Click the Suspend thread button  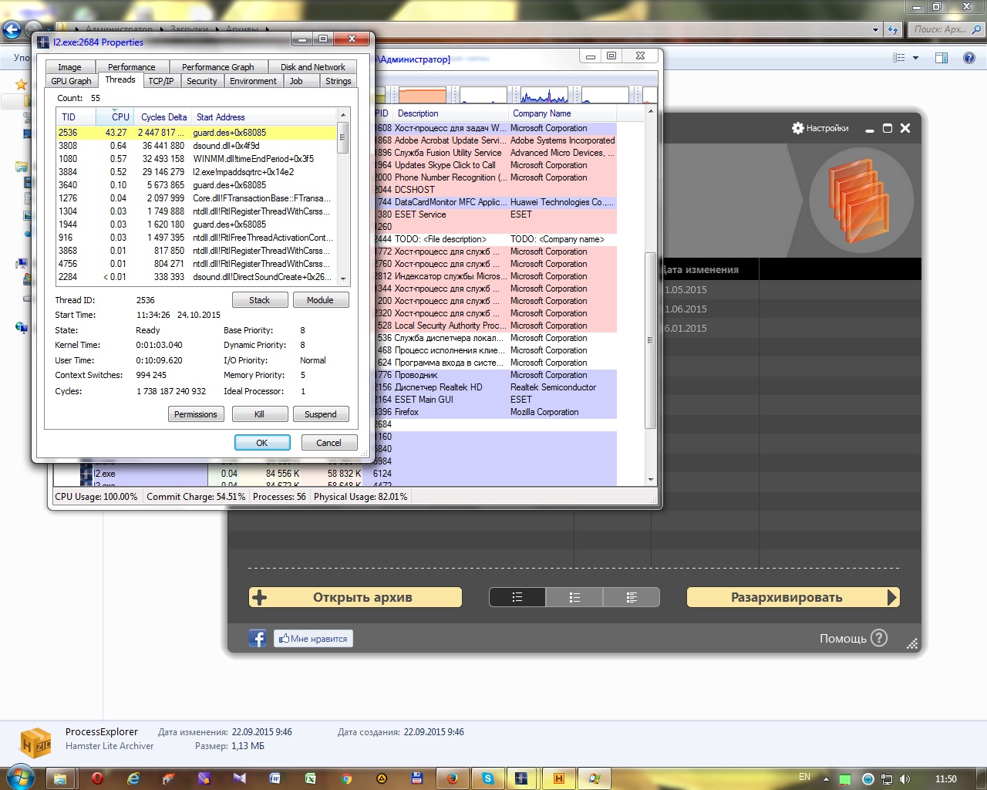(320, 414)
